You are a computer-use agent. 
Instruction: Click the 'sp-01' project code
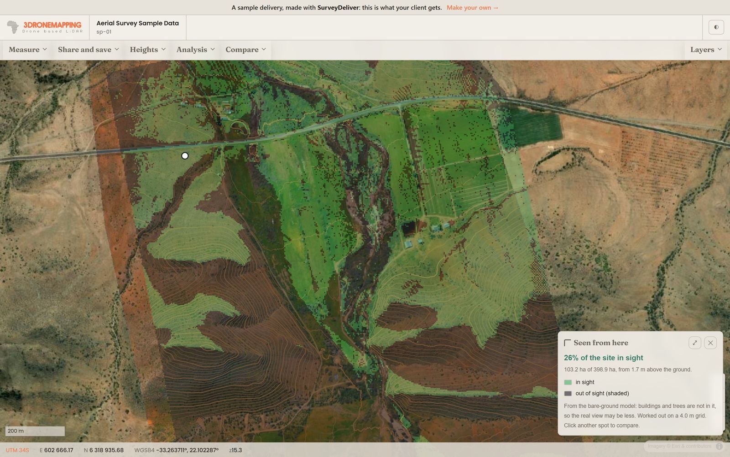point(104,32)
